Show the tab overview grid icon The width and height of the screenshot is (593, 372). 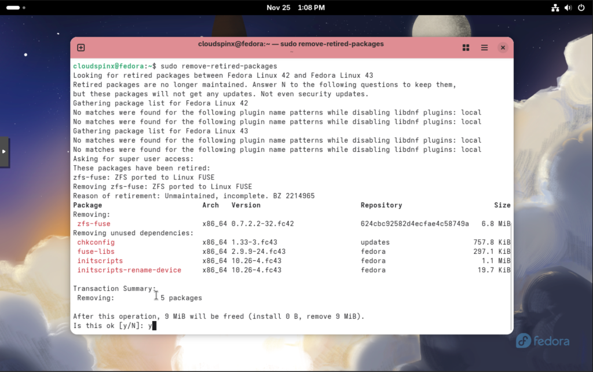[x=466, y=48]
